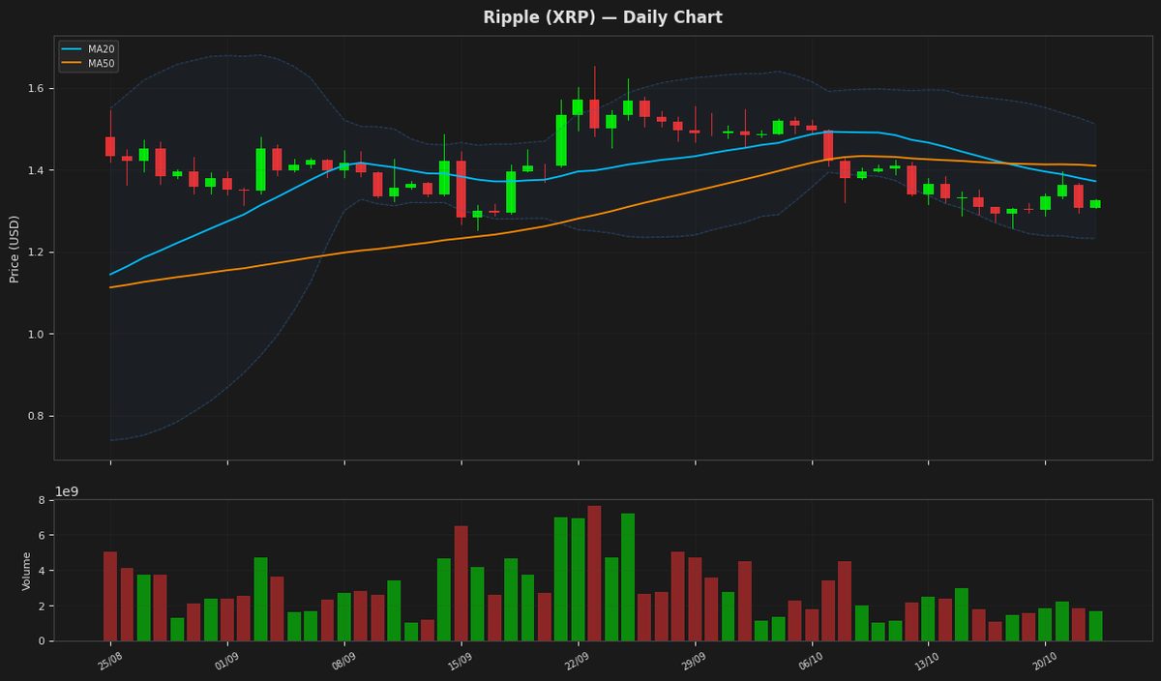1161x681 pixels.
Task: Click the Volume axis label
Action: coord(27,571)
